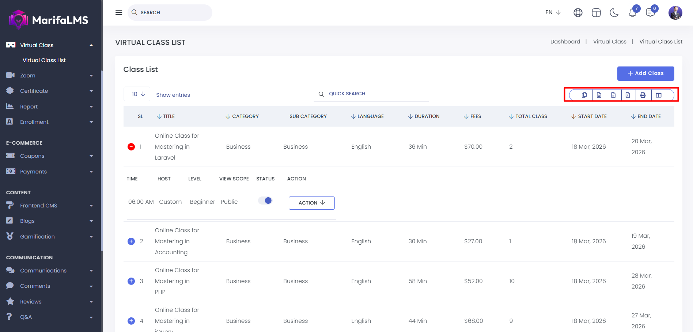Go to Dashboard via breadcrumb link
The height and width of the screenshot is (332, 693).
click(x=565, y=42)
